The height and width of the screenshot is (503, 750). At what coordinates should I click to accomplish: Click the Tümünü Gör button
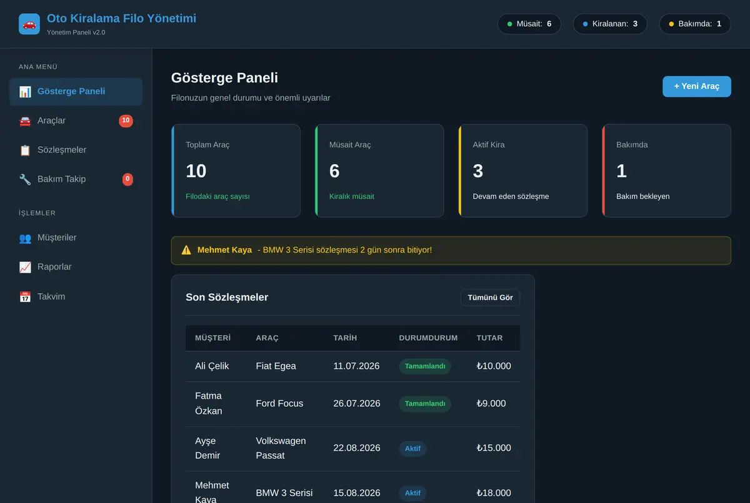[x=490, y=298]
